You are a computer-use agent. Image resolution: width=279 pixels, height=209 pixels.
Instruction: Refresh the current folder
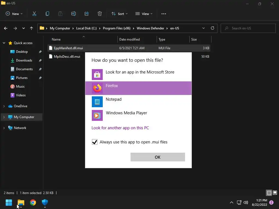point(213,28)
